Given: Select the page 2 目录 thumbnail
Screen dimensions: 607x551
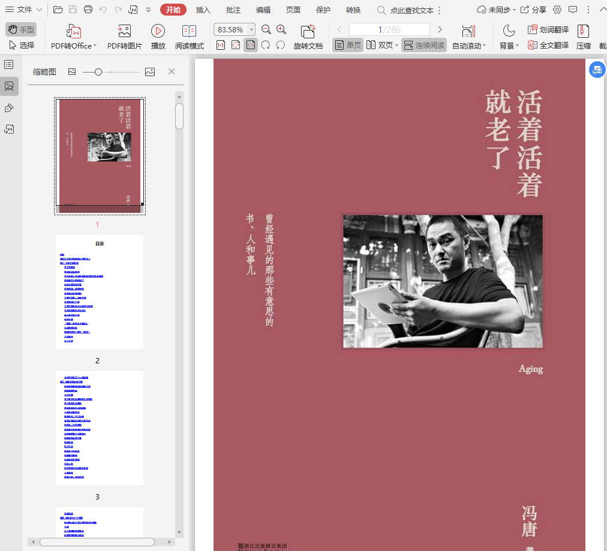Looking at the screenshot, I should click(100, 291).
